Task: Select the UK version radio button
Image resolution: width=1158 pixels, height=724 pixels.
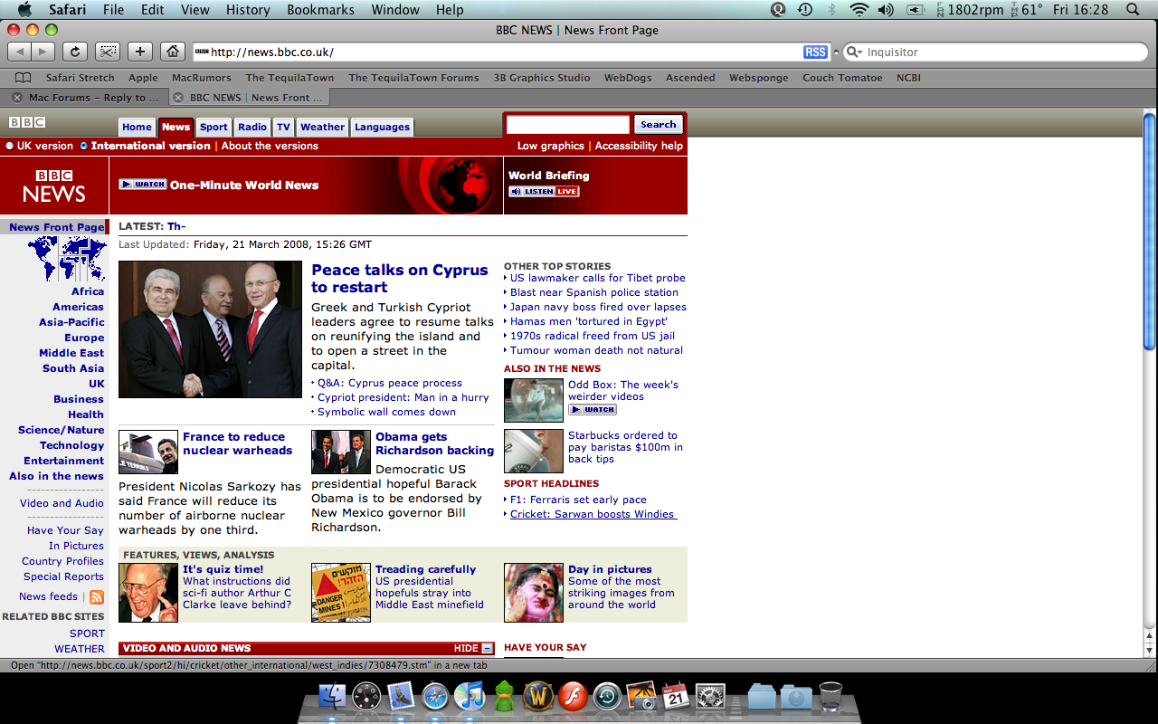Action: tap(10, 146)
